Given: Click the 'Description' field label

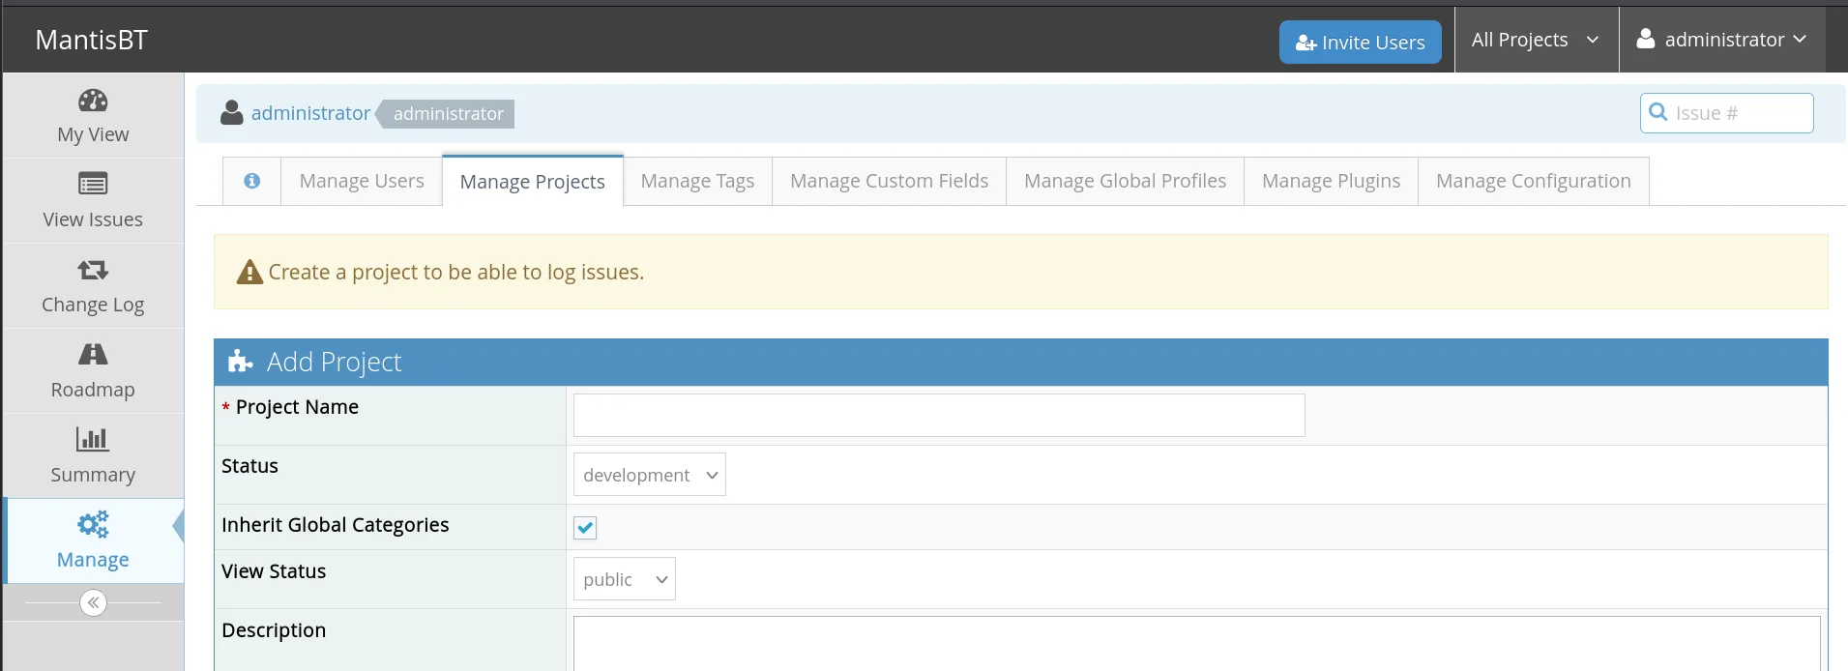Looking at the screenshot, I should tap(274, 630).
